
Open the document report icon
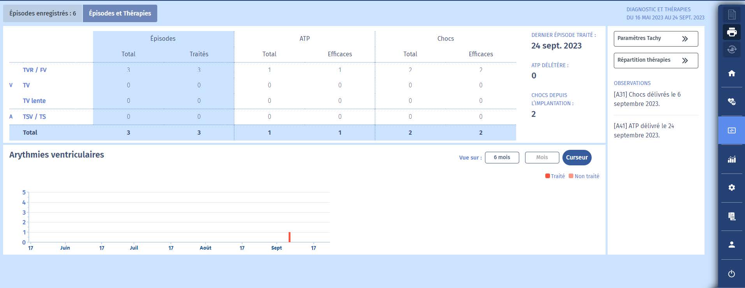[x=732, y=15]
